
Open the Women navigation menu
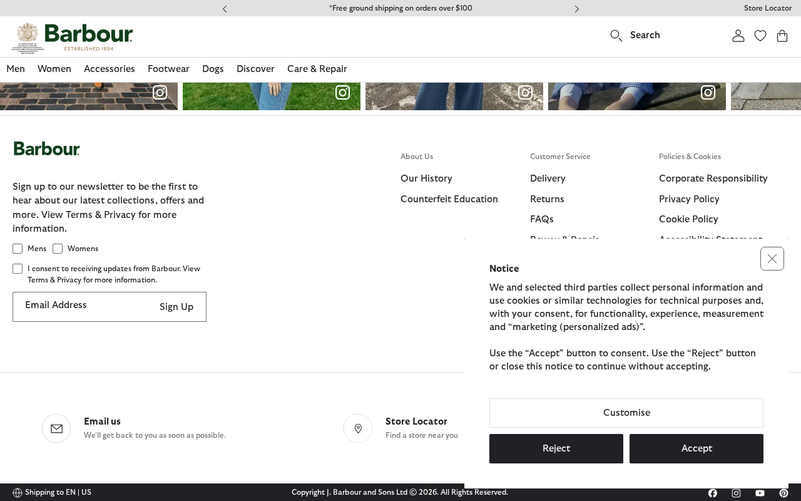point(54,69)
